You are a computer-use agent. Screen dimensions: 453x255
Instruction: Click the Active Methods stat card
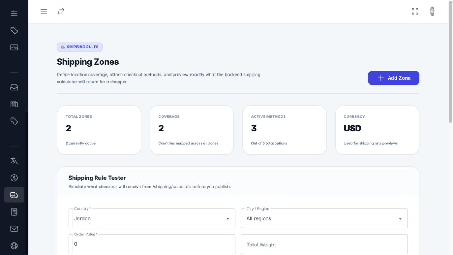click(x=284, y=130)
